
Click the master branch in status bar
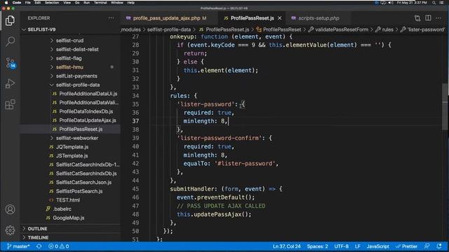(x=18, y=246)
